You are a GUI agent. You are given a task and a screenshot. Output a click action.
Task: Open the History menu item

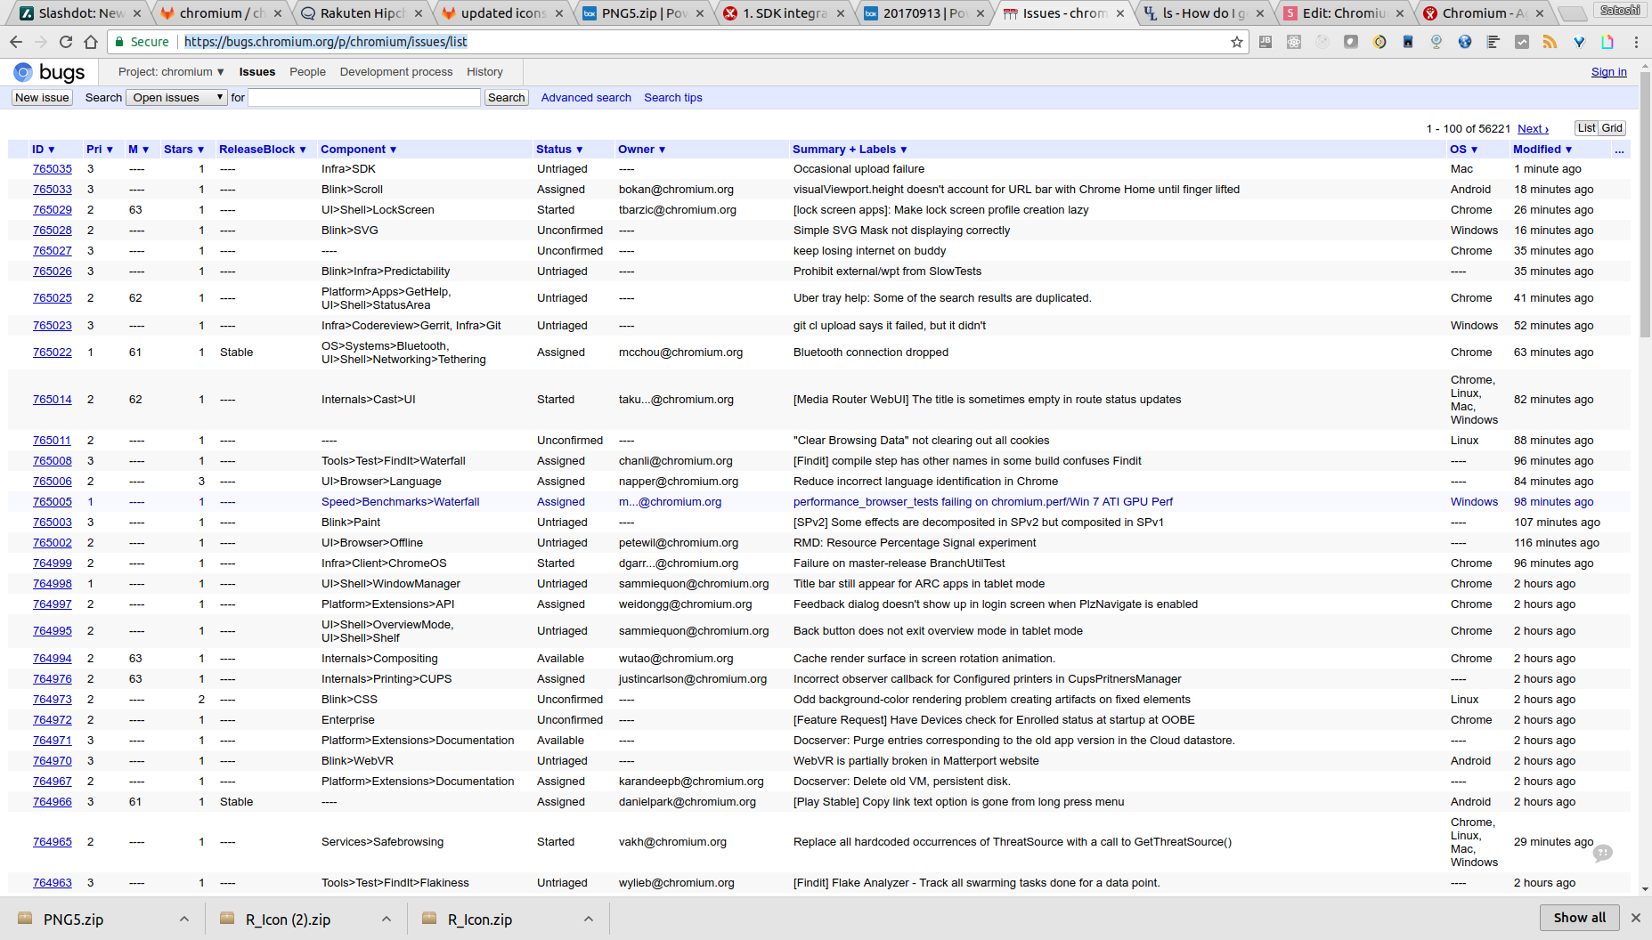[484, 72]
